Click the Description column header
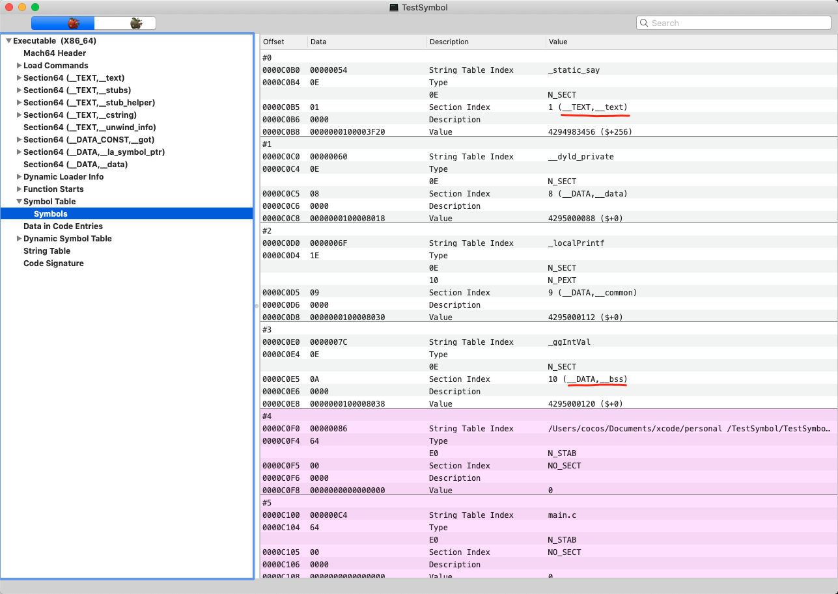Screen dimensions: 838x594 (x=449, y=42)
